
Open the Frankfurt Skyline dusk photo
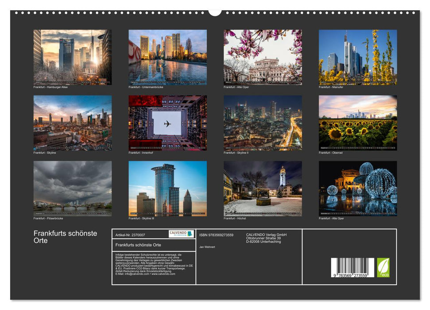point(72,123)
